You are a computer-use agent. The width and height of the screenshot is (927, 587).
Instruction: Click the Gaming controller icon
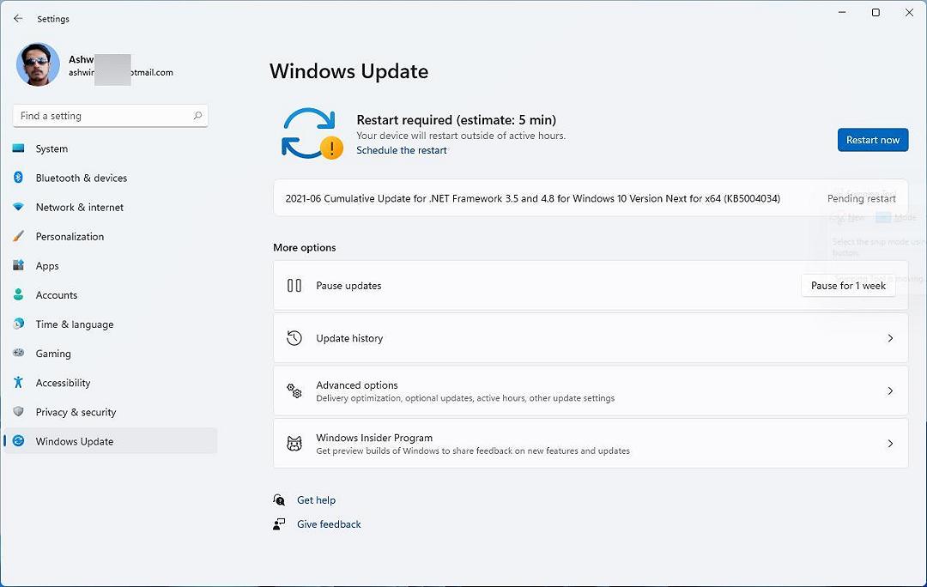pyautogui.click(x=18, y=353)
